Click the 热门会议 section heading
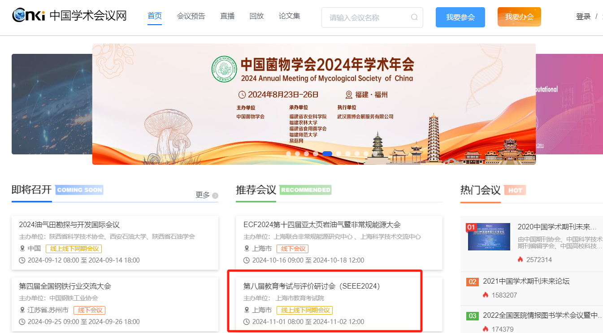This screenshot has height=333, width=603. tap(480, 190)
